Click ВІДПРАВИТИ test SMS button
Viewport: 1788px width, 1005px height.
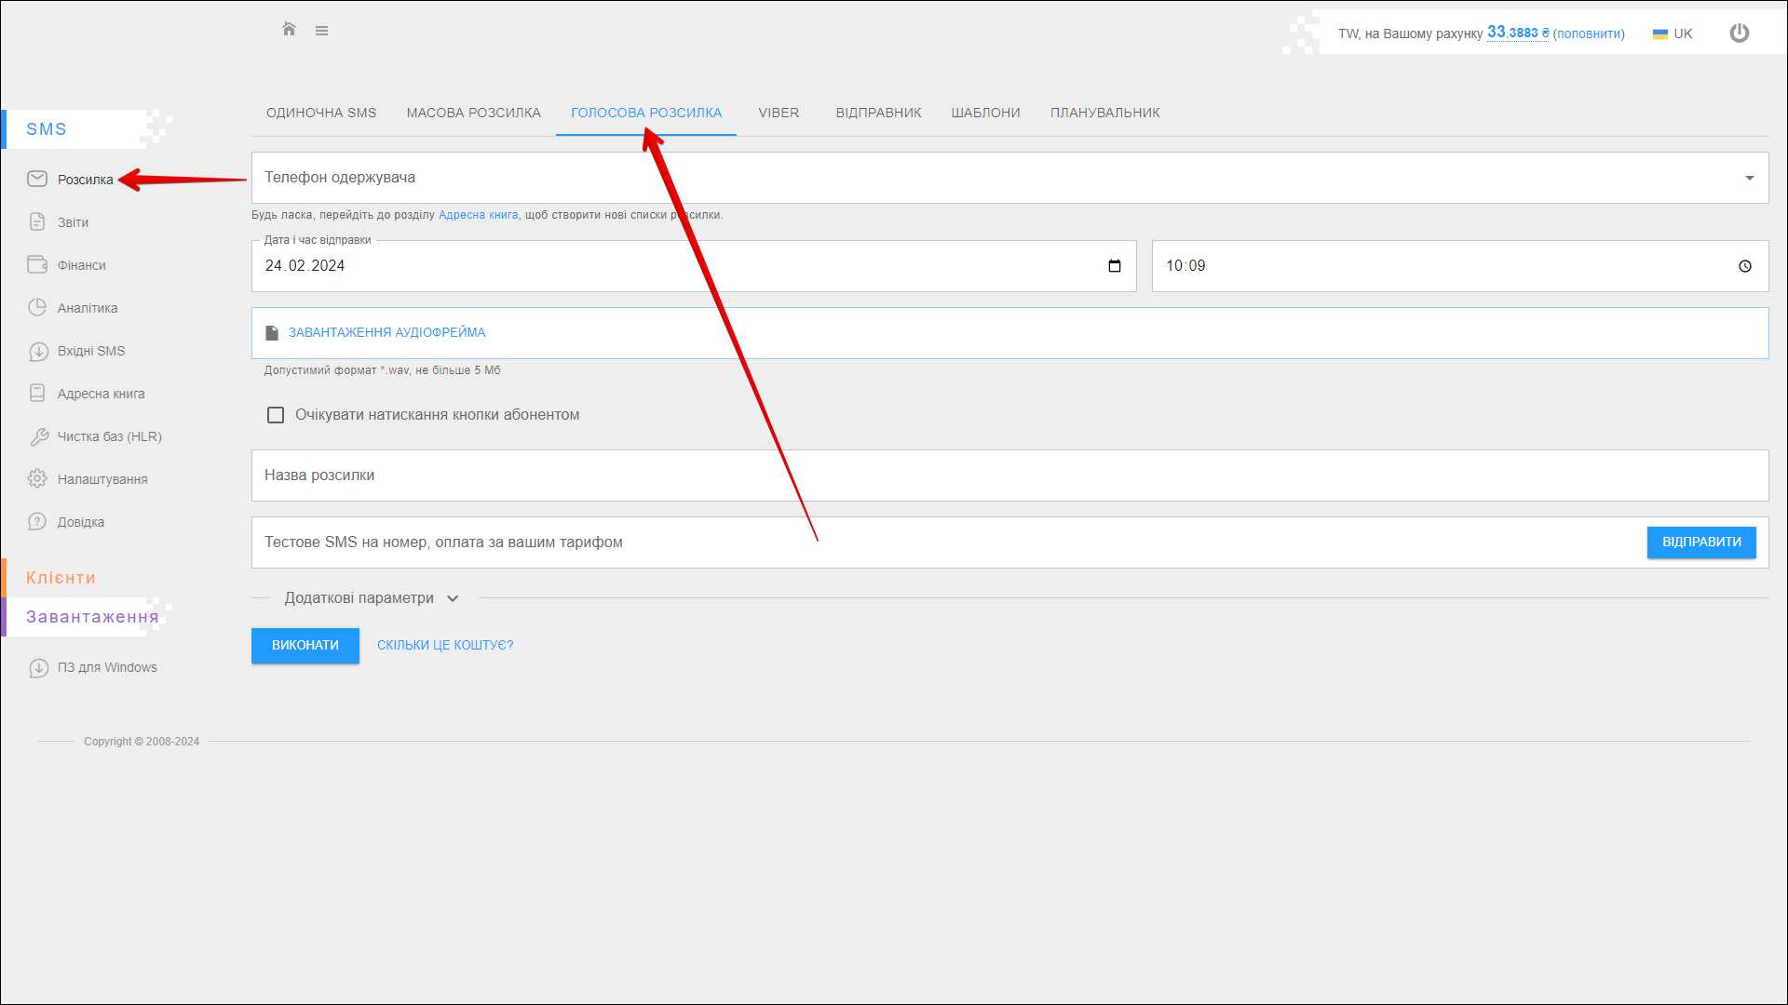[1700, 542]
